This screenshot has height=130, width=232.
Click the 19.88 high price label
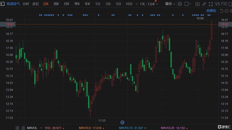tap(200, 19)
